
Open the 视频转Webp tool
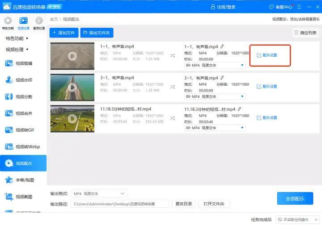(x=23, y=146)
